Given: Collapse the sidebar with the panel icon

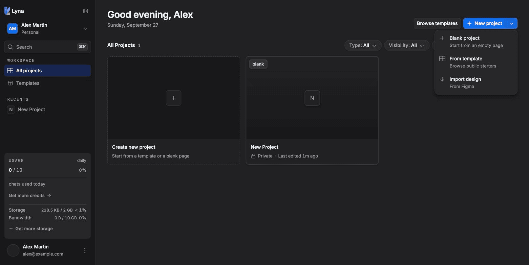Looking at the screenshot, I should click(x=86, y=11).
